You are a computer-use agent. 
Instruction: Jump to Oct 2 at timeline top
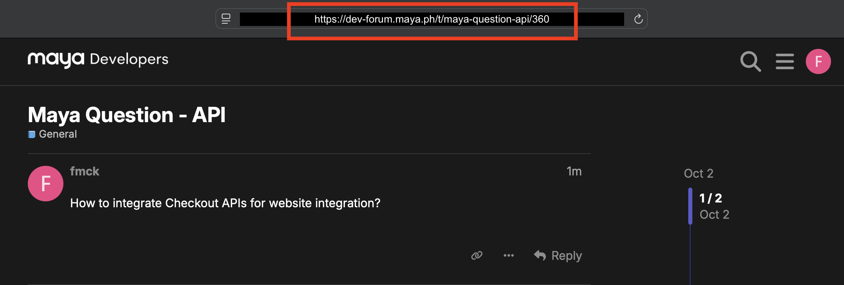click(x=698, y=173)
